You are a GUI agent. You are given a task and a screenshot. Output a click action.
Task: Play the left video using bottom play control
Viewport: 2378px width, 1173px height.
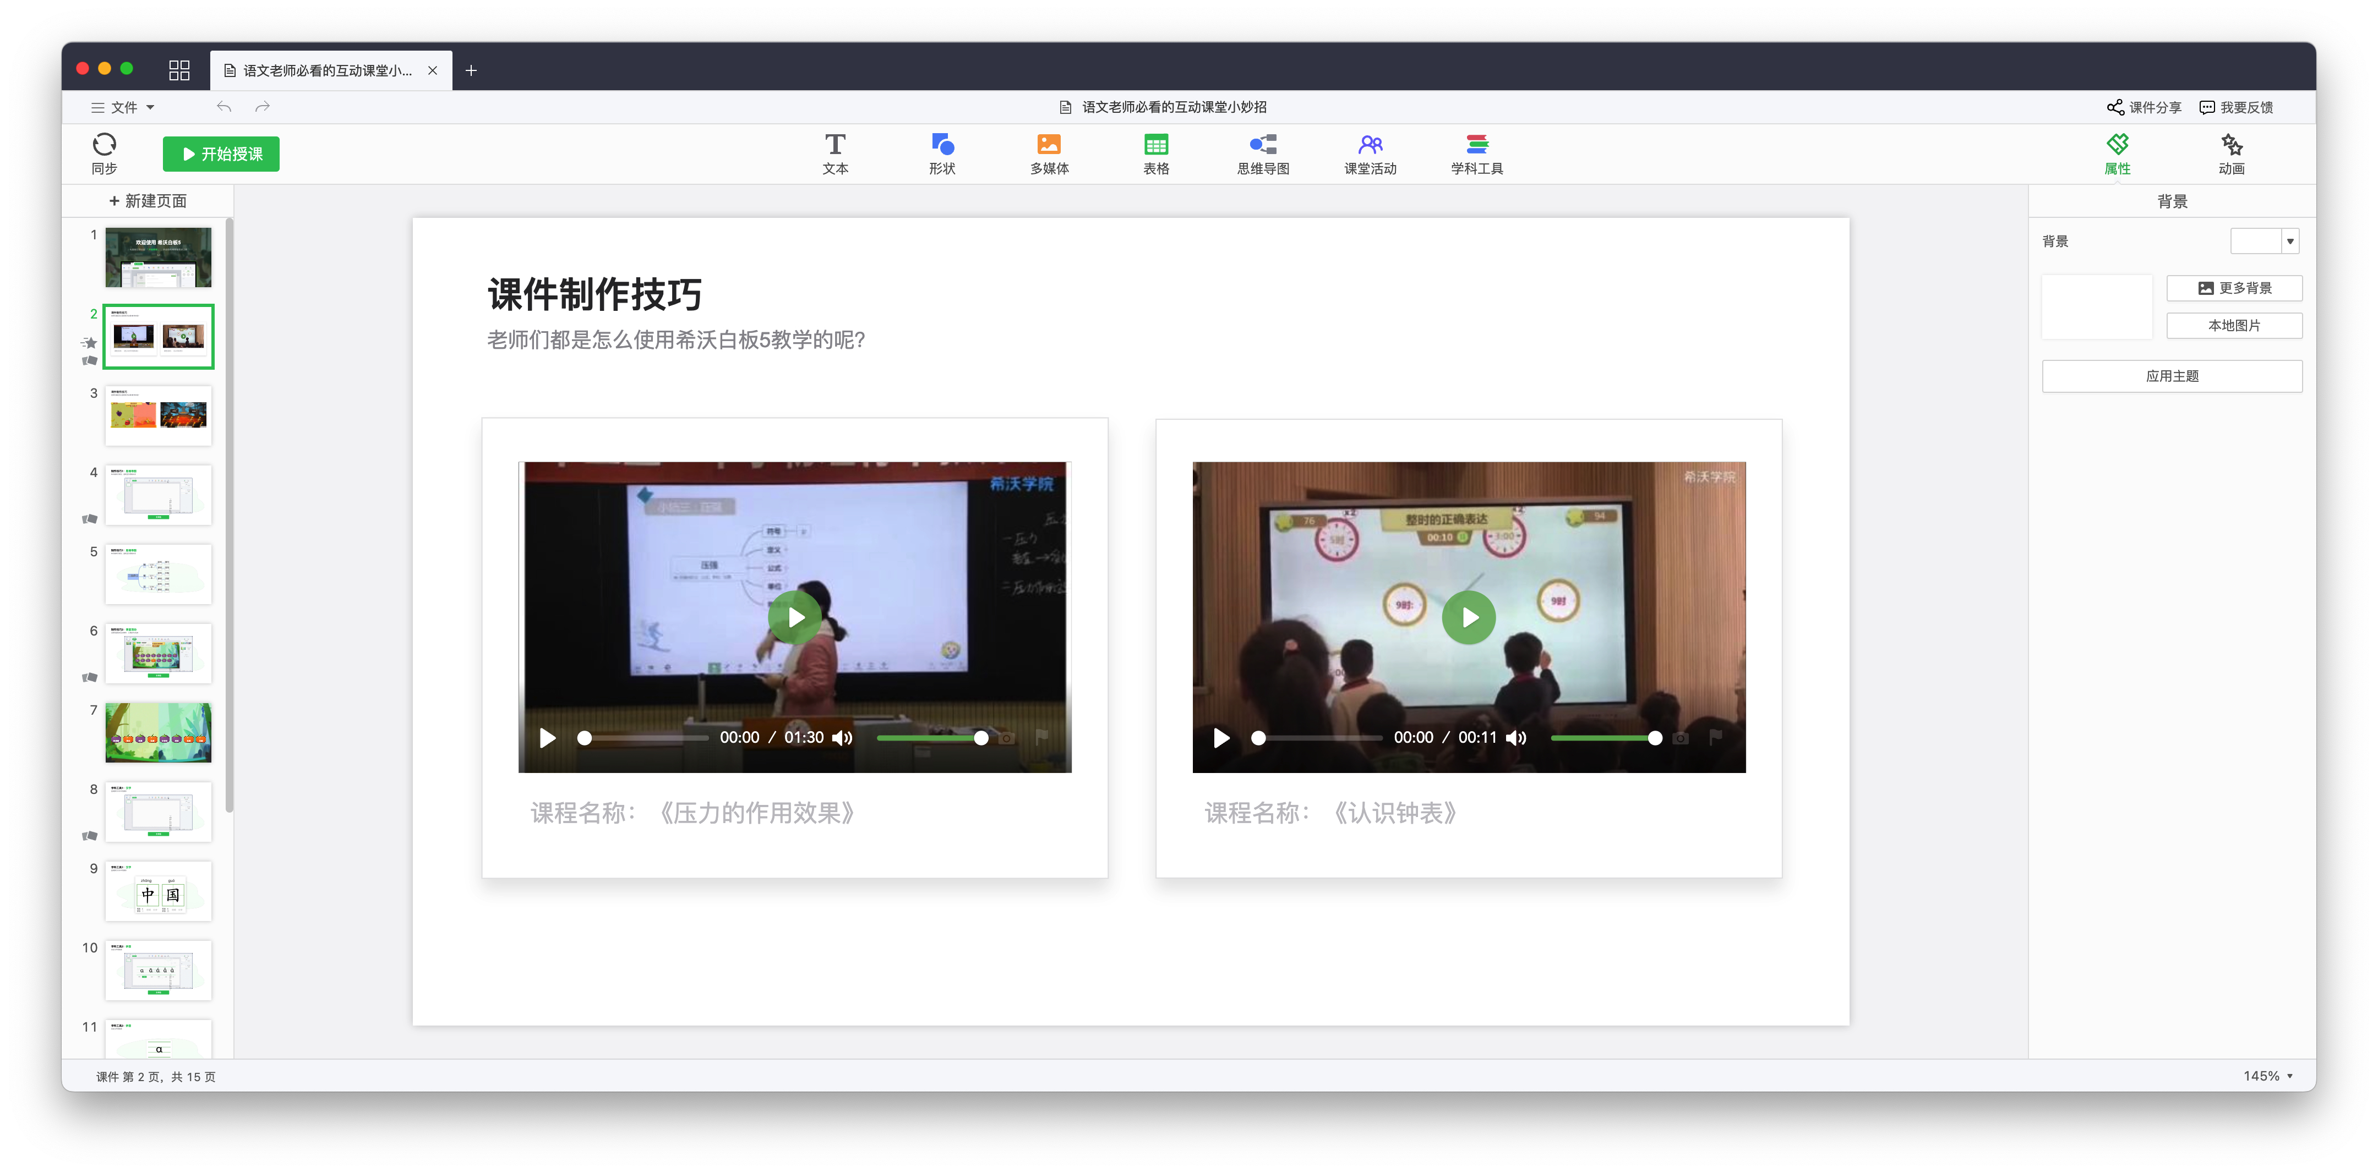(547, 738)
